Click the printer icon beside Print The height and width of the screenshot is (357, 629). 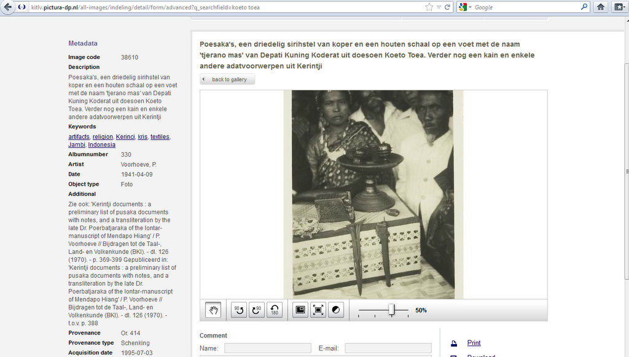(454, 343)
